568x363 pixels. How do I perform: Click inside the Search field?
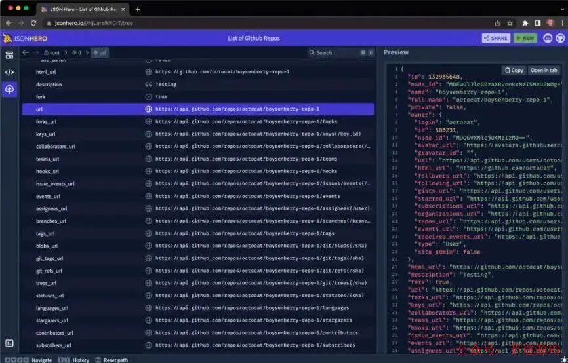[340, 53]
